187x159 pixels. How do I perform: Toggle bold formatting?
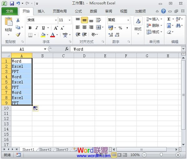pos(30,28)
